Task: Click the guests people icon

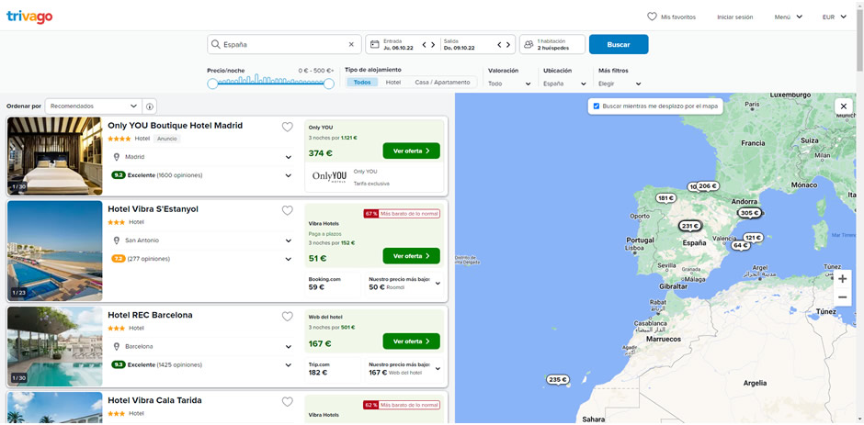Action: click(x=529, y=45)
